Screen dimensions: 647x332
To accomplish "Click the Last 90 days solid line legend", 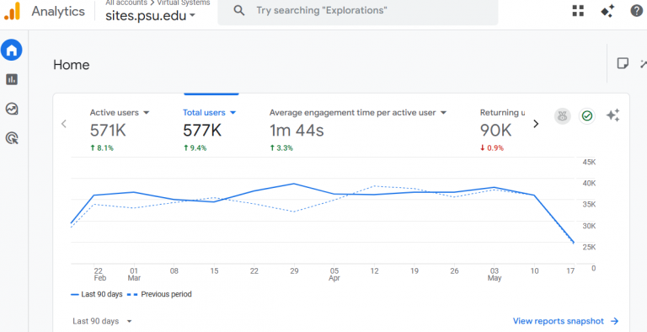I will click(x=97, y=294).
